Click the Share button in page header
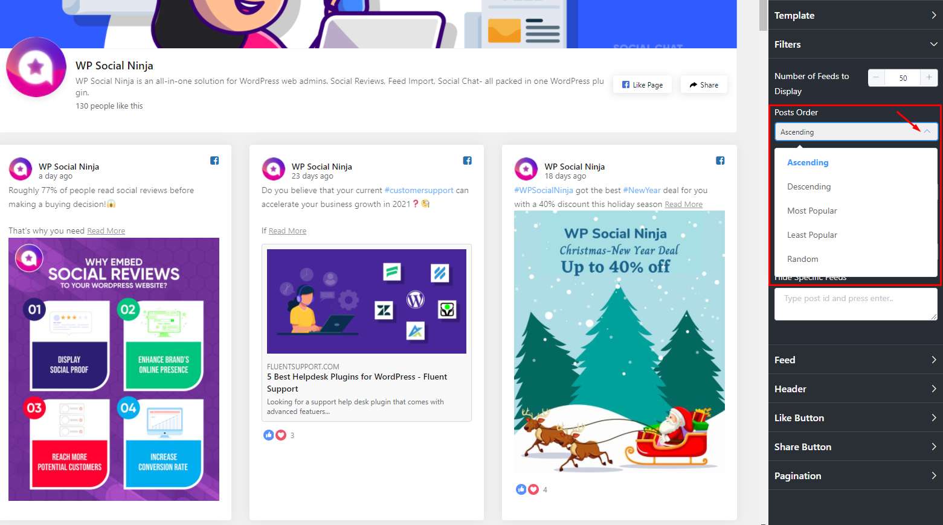 click(x=704, y=84)
